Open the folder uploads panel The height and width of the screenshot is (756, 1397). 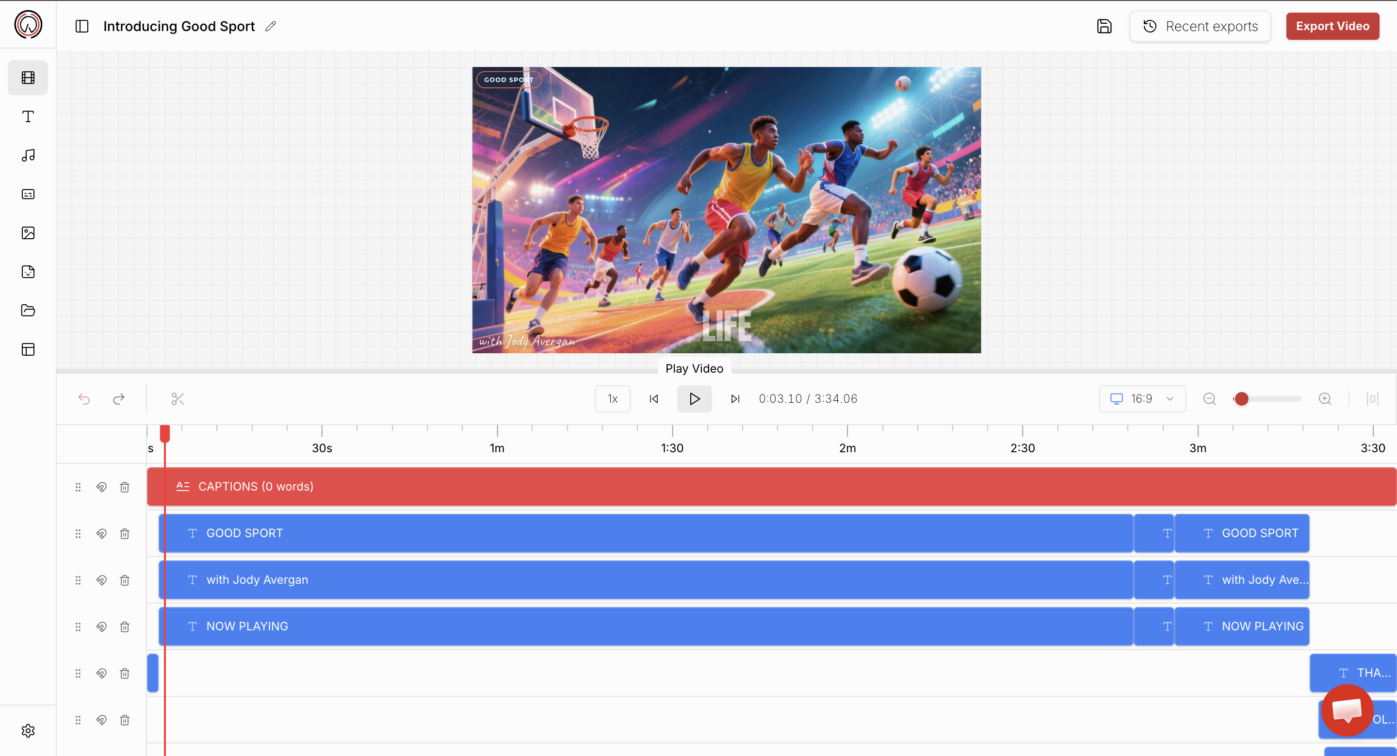[28, 311]
